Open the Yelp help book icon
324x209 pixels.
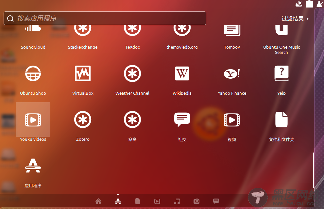281,73
